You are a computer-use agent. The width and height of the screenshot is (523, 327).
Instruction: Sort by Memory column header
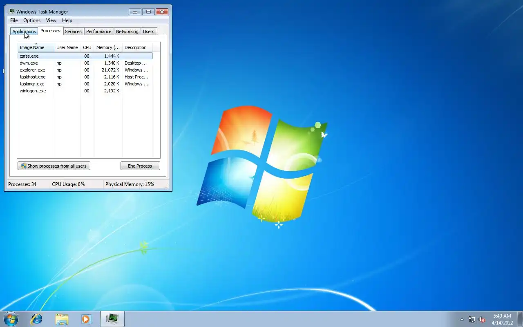pyautogui.click(x=108, y=47)
